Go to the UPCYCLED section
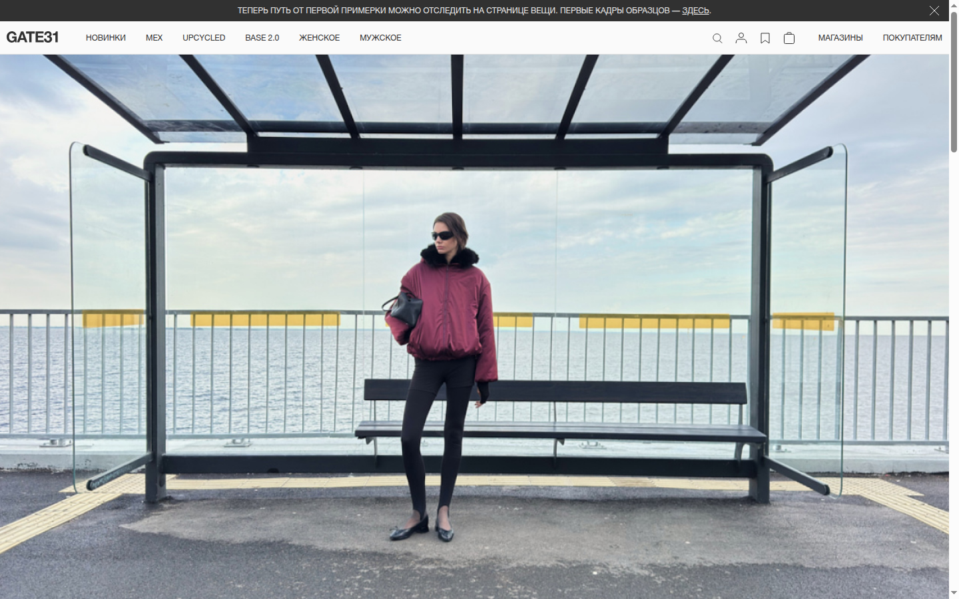This screenshot has height=599, width=959. (204, 38)
